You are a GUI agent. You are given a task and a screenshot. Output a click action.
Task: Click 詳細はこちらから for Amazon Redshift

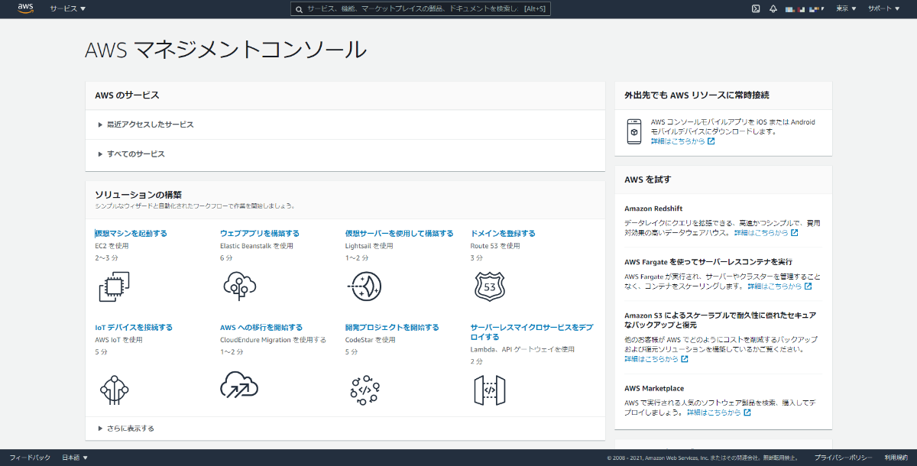coord(761,233)
